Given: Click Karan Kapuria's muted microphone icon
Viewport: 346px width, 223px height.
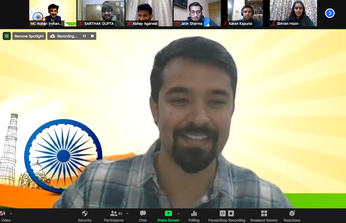Looking at the screenshot, I should [225, 23].
